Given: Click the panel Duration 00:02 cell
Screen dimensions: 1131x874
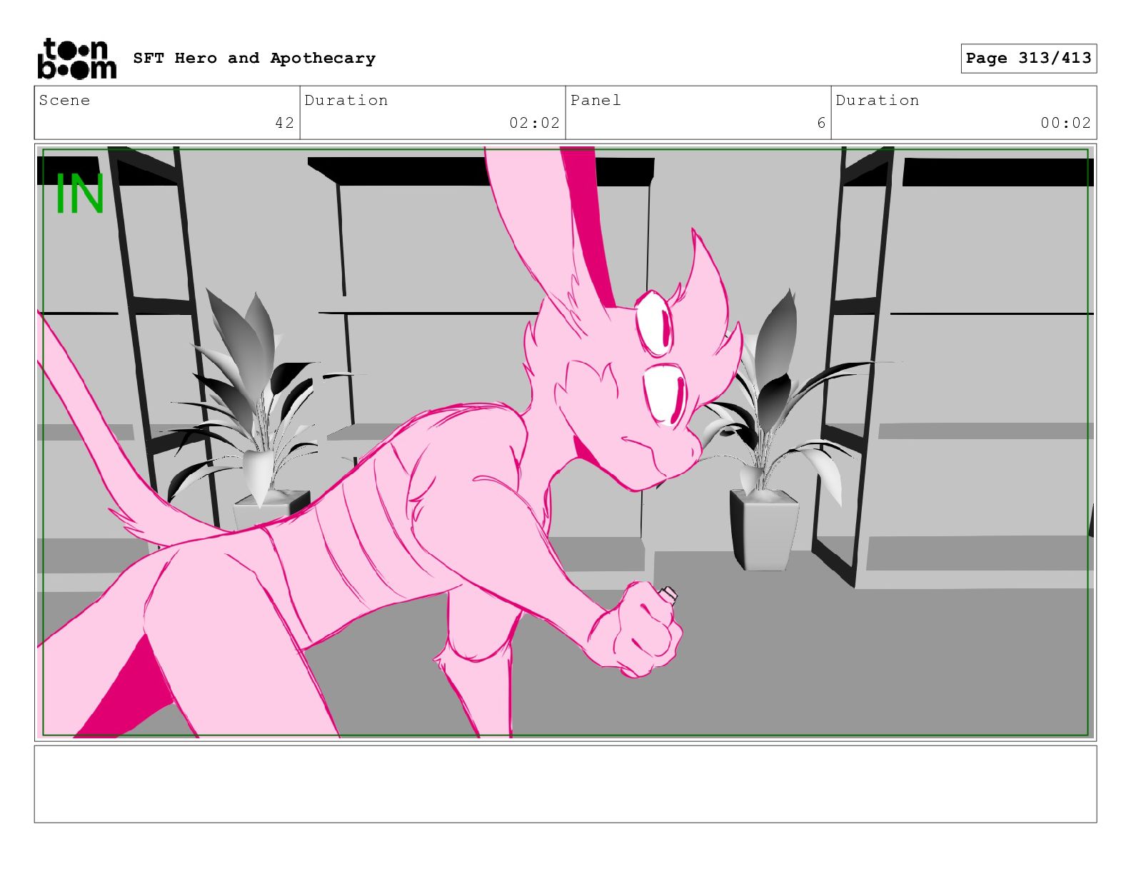Looking at the screenshot, I should (964, 113).
